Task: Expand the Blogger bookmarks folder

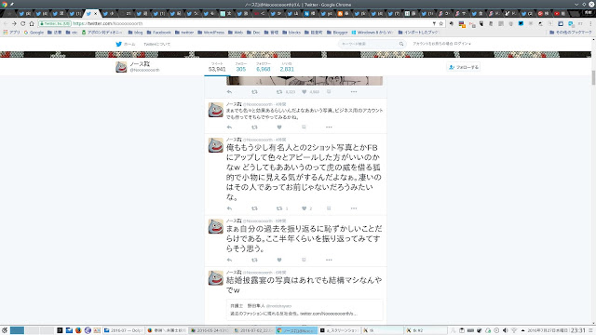Action: (x=337, y=33)
